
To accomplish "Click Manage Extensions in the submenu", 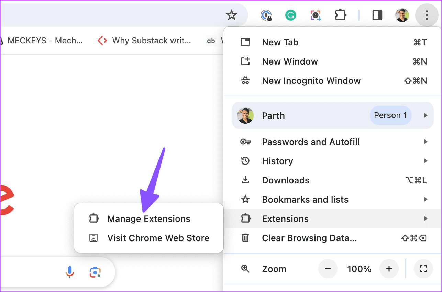I will pos(149,218).
